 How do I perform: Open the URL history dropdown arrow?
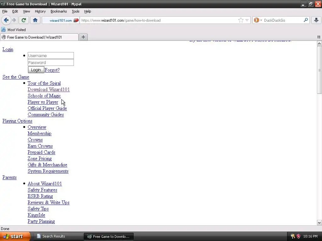(247, 20)
